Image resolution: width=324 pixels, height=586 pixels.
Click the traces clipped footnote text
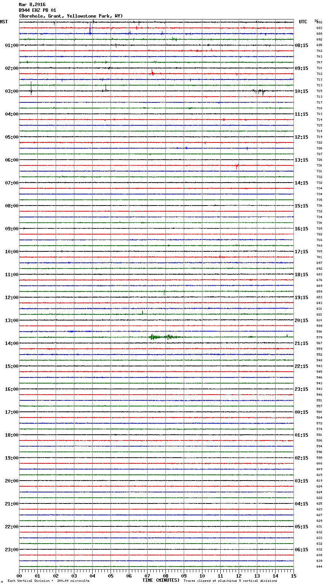coord(230,581)
